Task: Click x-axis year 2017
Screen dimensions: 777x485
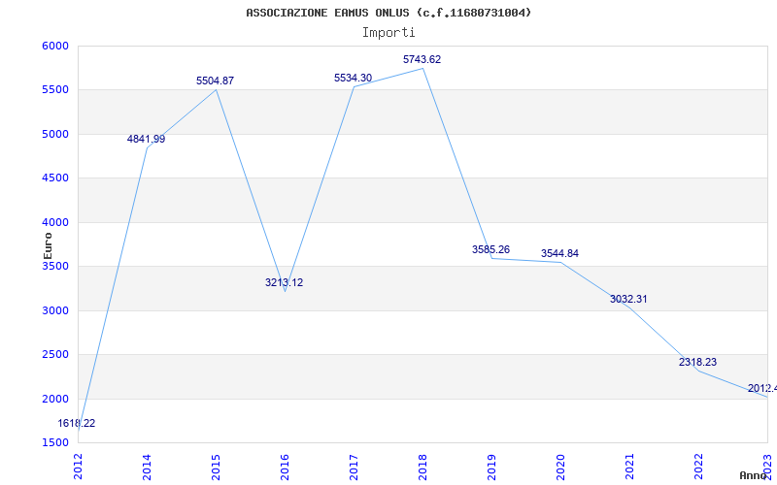Action: (354, 466)
